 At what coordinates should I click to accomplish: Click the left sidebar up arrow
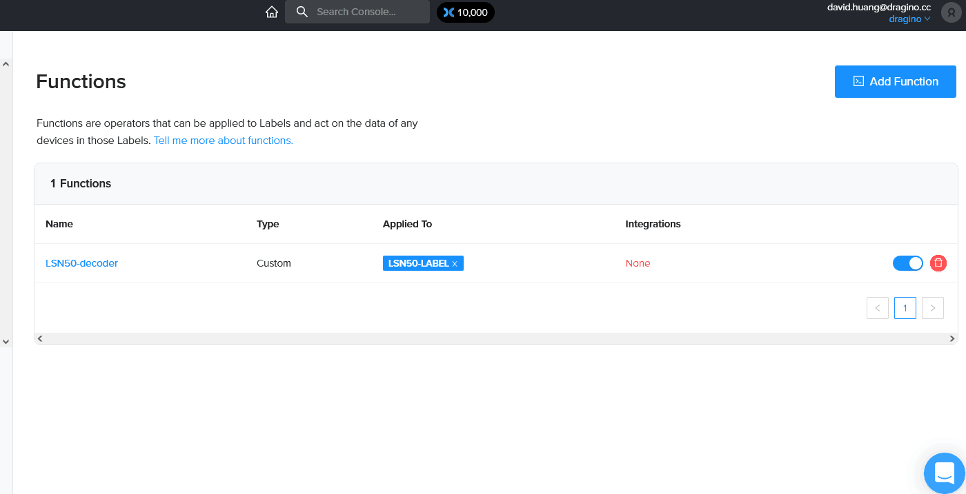pyautogui.click(x=6, y=64)
